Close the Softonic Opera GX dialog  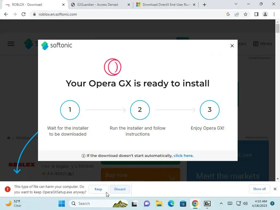pyautogui.click(x=232, y=46)
